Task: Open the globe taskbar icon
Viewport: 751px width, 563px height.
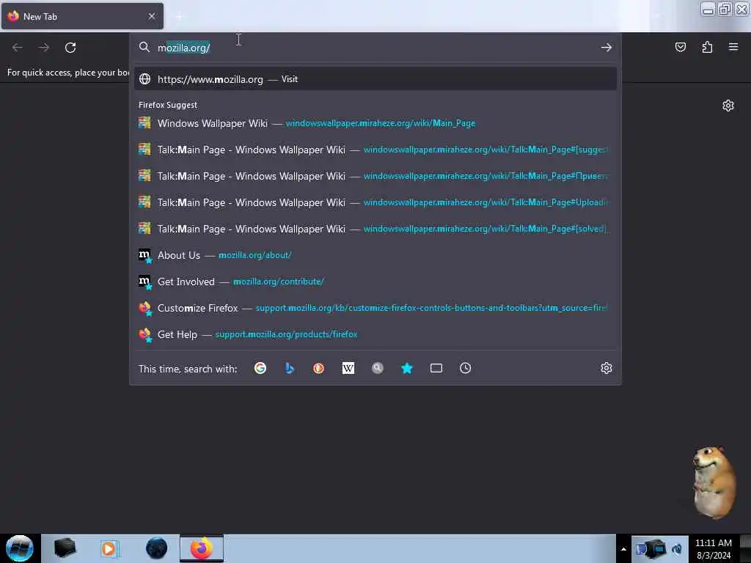Action: (x=156, y=548)
